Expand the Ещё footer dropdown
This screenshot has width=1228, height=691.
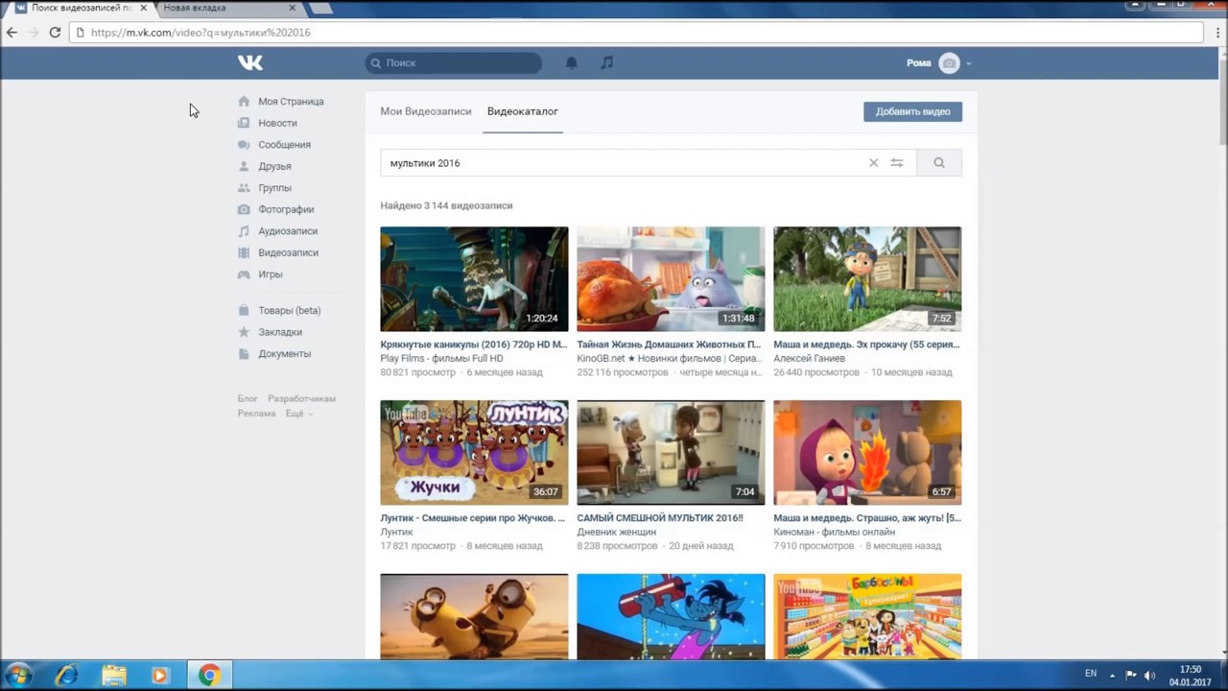pyautogui.click(x=297, y=414)
